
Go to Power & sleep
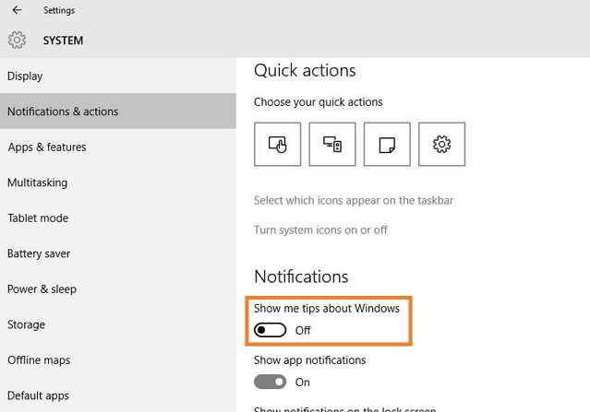pyautogui.click(x=118, y=288)
